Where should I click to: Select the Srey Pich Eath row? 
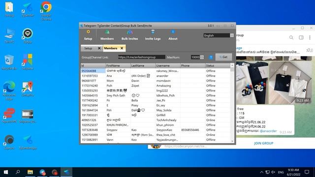click(156, 95)
